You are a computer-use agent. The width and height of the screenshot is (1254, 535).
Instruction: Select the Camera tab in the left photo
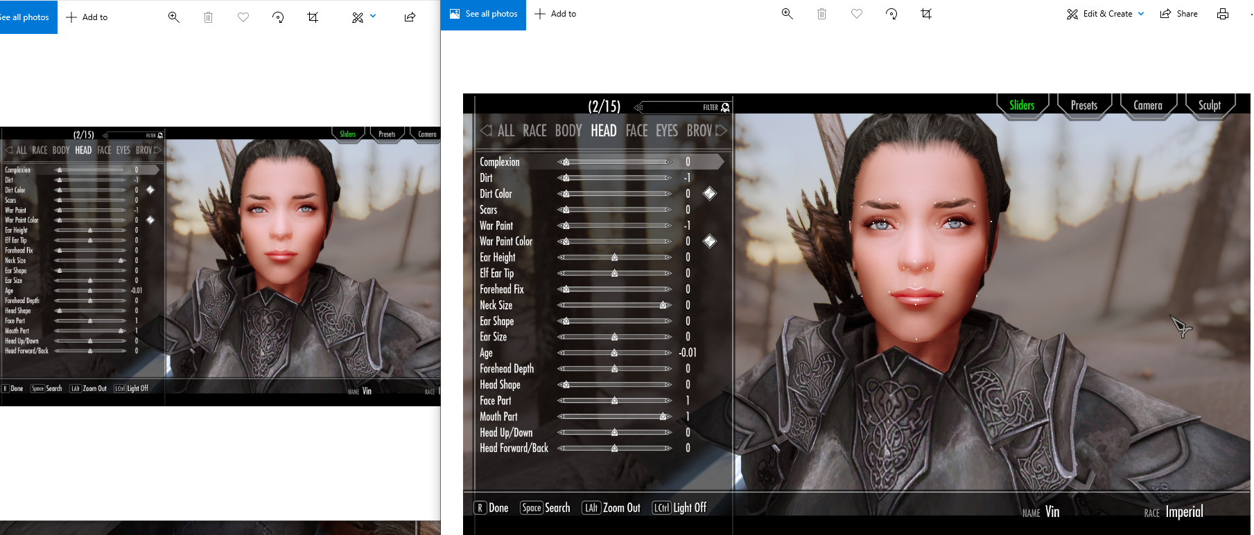427,134
